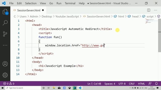
Task: Click the Admin breadcrumb segment
Action: 34,16
